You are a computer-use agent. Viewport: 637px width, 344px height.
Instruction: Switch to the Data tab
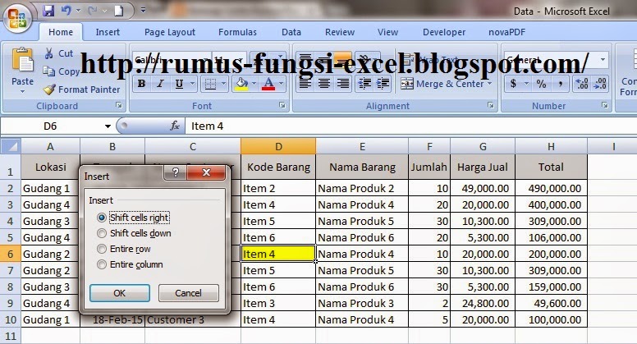point(291,32)
